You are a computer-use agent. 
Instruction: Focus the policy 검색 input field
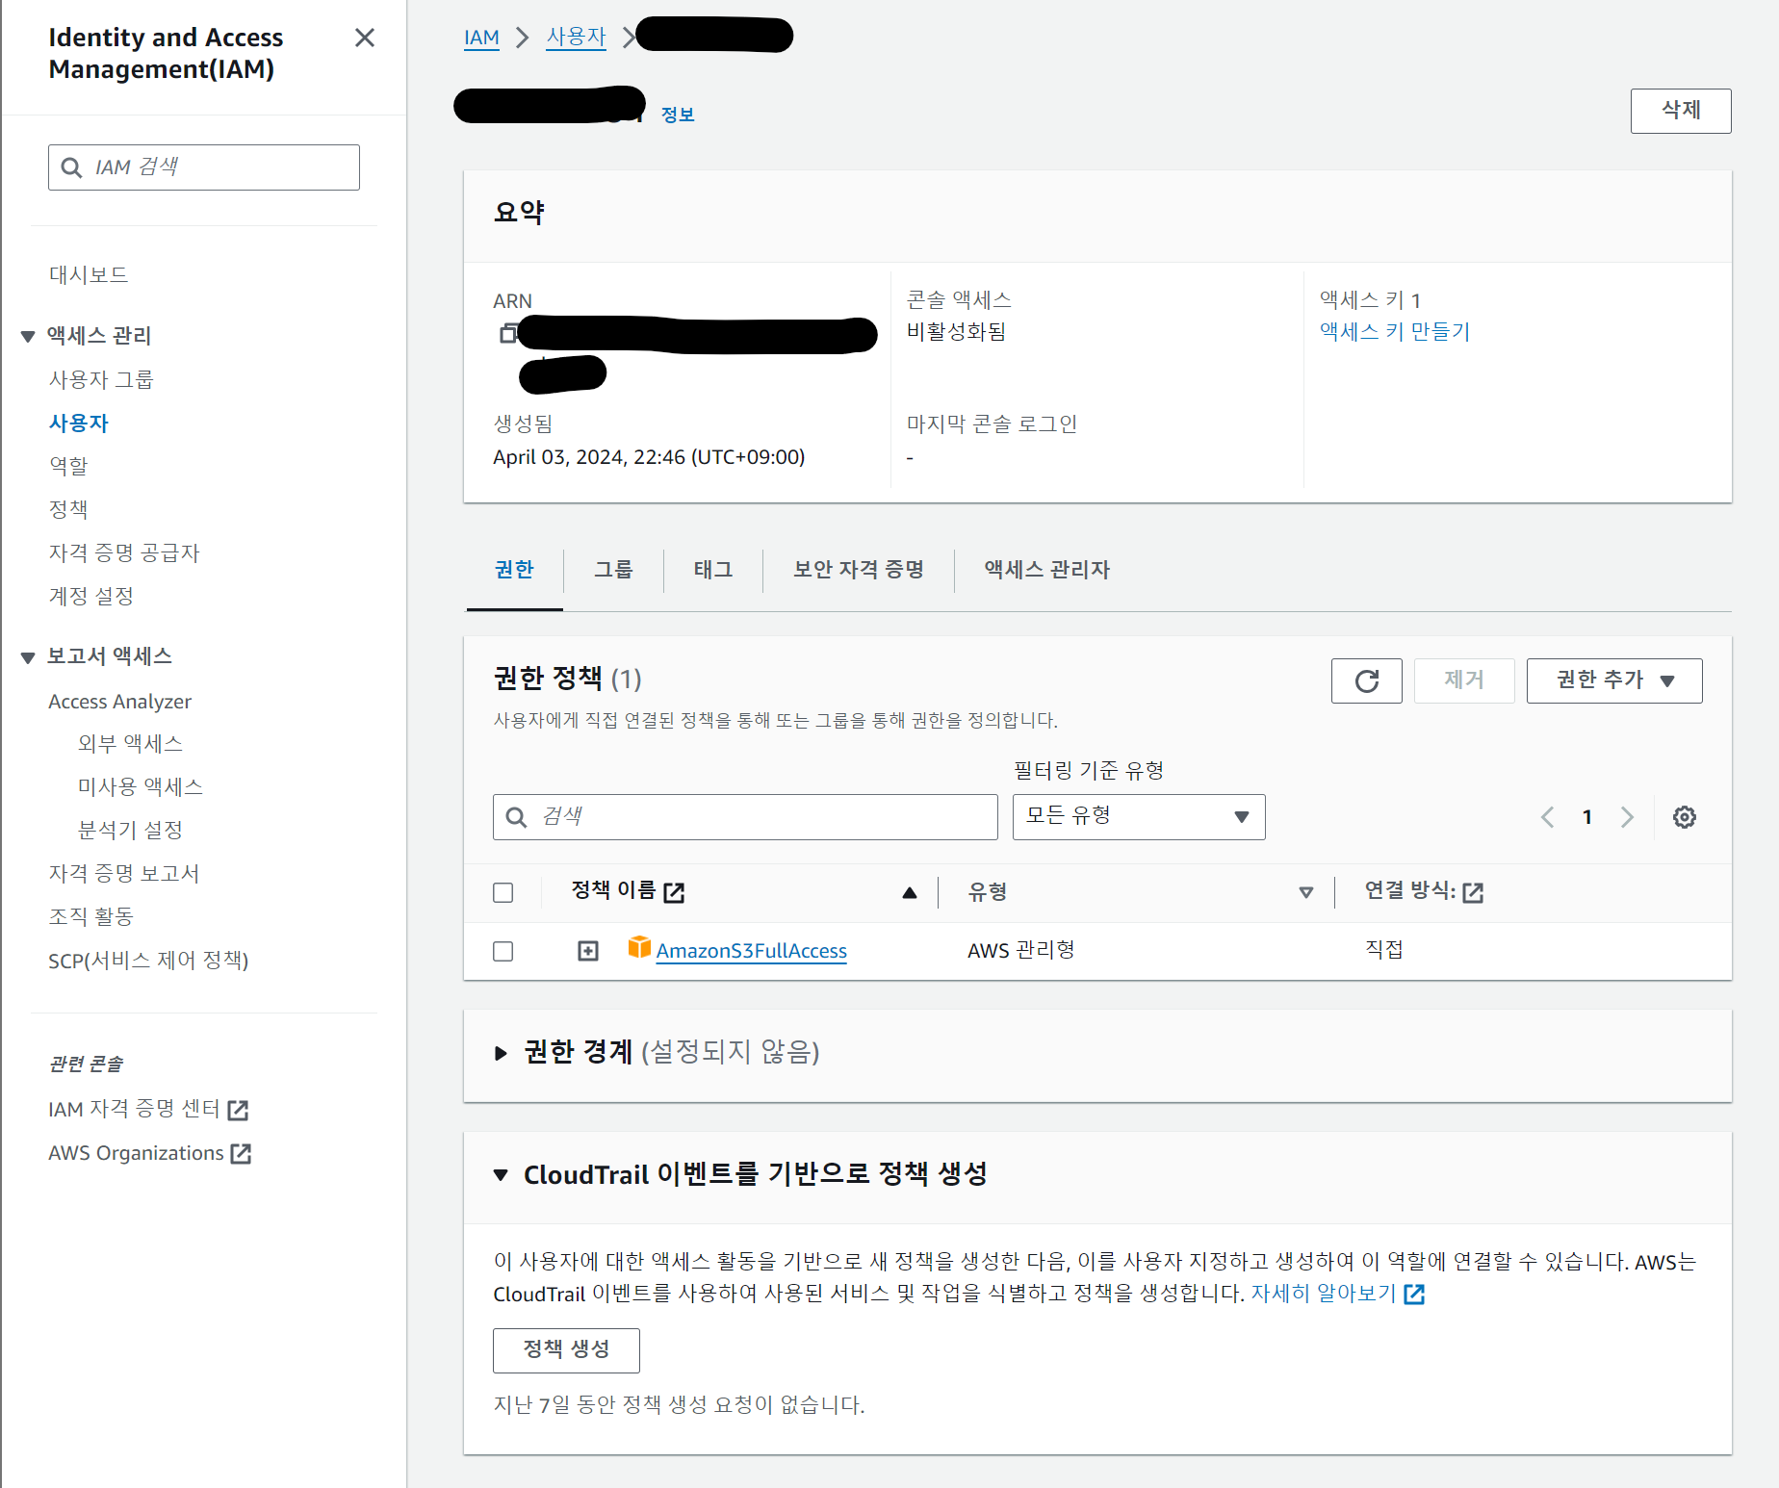(x=745, y=817)
